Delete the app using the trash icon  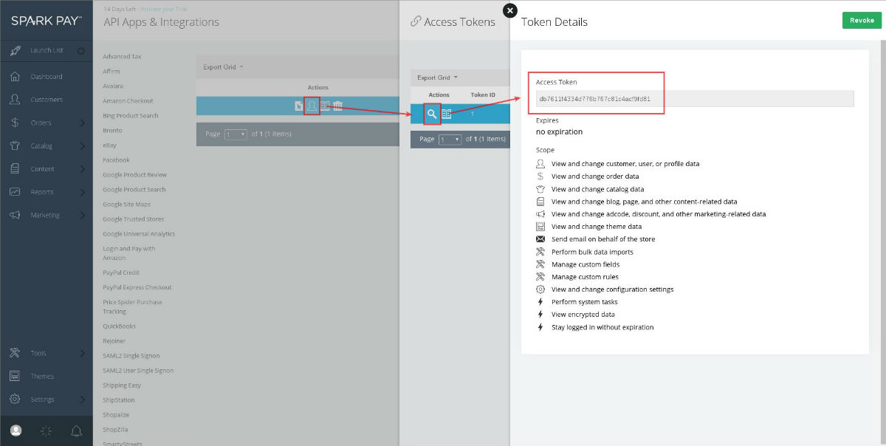[x=337, y=107]
